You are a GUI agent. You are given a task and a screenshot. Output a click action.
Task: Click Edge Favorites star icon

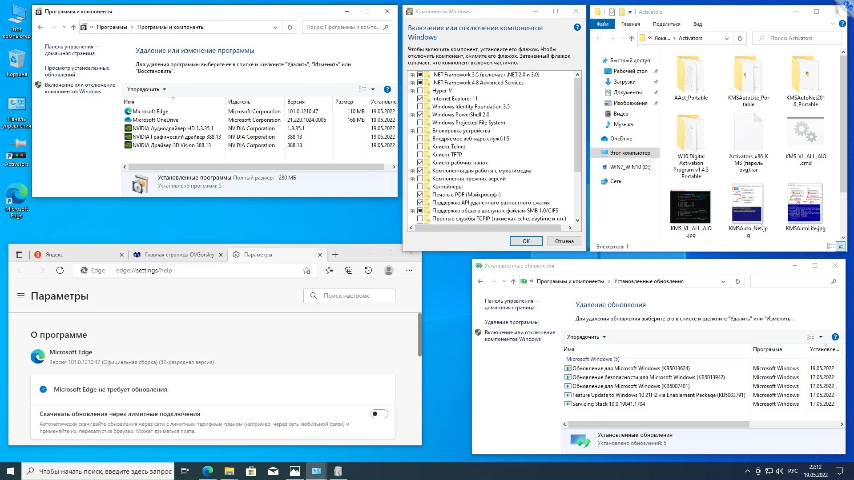point(329,270)
